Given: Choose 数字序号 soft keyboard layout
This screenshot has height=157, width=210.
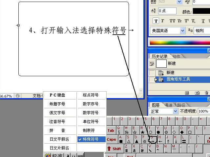Looking at the screenshot, I should (x=91, y=104).
